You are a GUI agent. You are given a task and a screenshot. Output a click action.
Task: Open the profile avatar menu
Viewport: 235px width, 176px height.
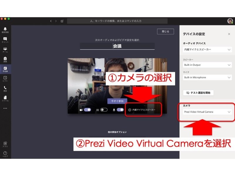(x=230, y=21)
